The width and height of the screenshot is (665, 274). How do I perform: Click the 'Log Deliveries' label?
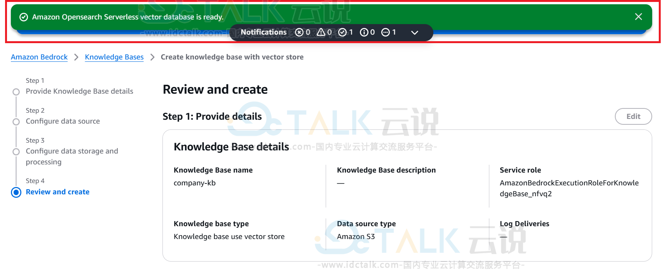click(x=524, y=224)
